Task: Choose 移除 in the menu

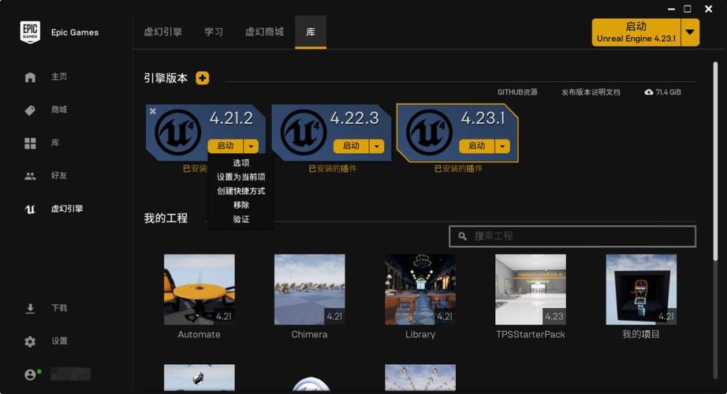Action: (x=241, y=205)
